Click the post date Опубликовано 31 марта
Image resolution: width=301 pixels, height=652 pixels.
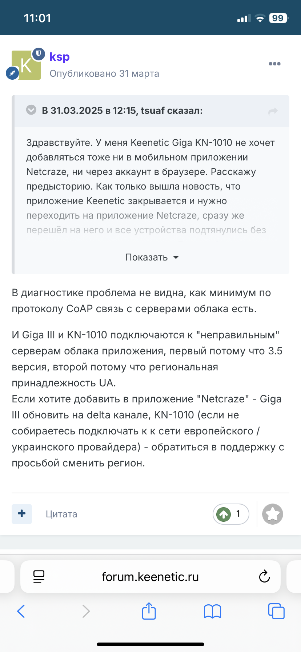[104, 73]
